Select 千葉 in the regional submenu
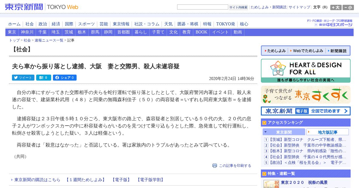Screen dimensions: 359x188 tap(42, 32)
